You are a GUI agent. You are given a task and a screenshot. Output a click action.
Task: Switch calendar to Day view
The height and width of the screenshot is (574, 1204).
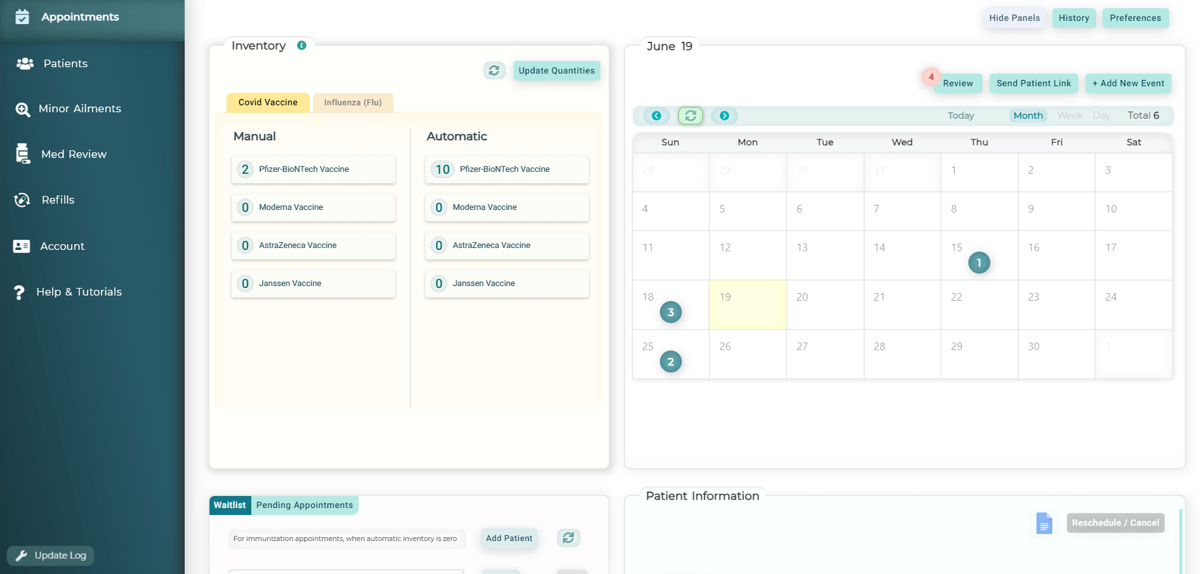click(1101, 115)
